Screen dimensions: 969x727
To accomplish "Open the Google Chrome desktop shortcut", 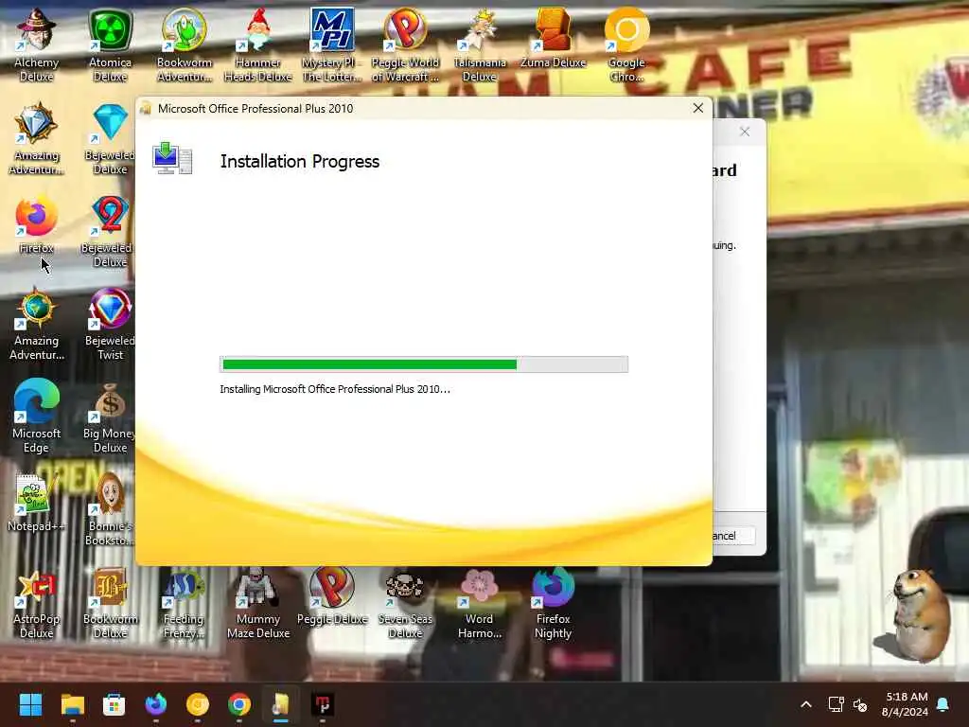I will tap(626, 44).
